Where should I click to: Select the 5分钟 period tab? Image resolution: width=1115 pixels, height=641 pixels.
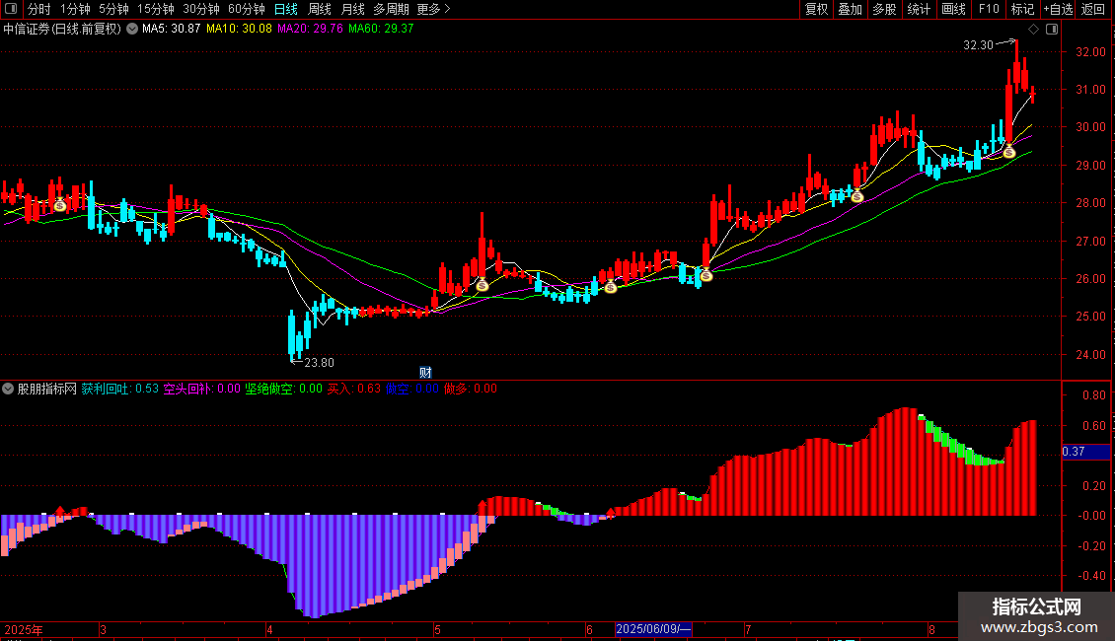(x=113, y=9)
